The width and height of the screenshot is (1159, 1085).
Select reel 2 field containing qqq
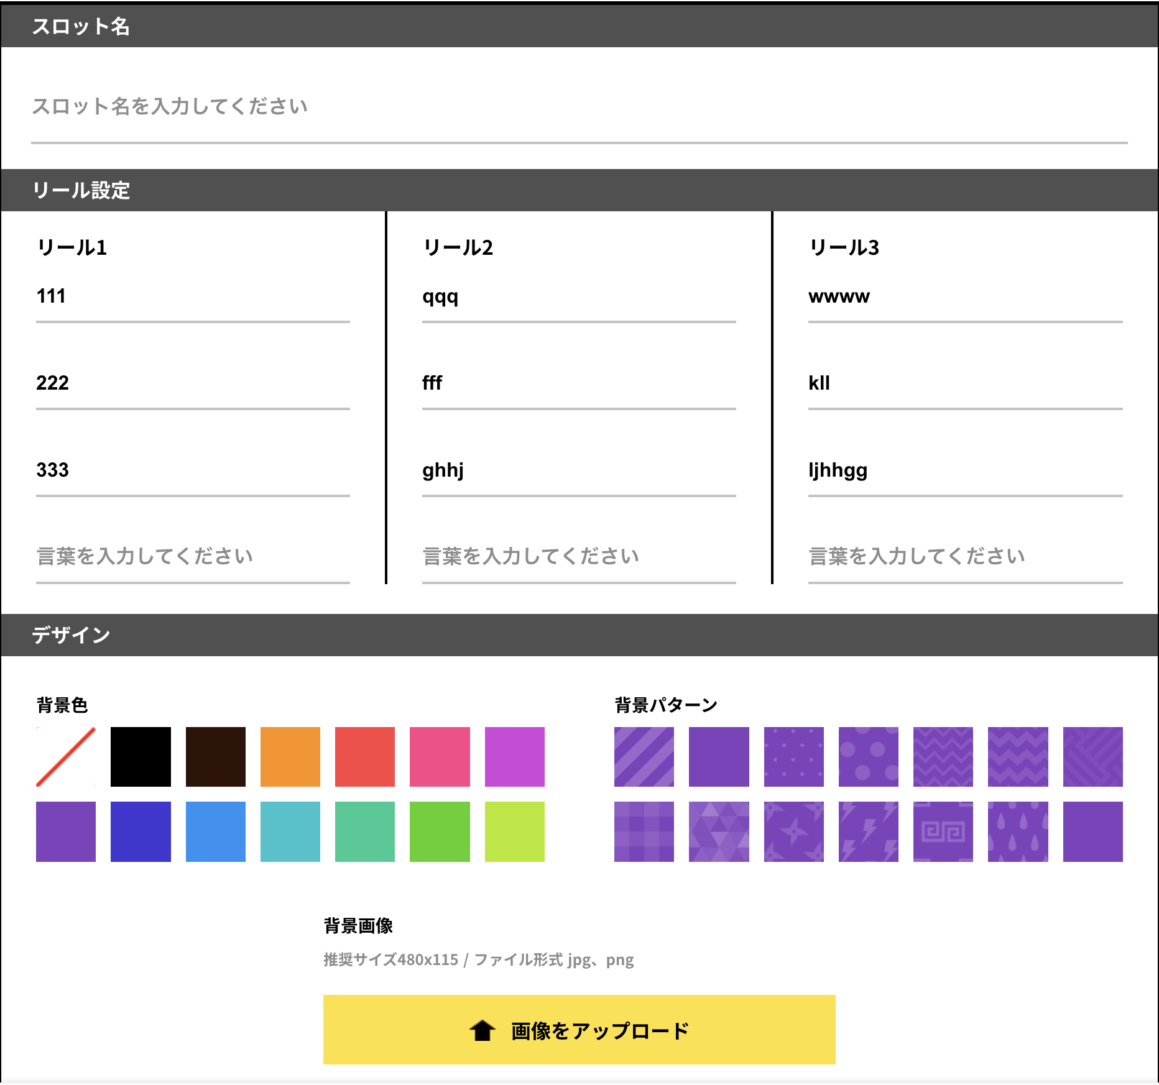pyautogui.click(x=579, y=296)
